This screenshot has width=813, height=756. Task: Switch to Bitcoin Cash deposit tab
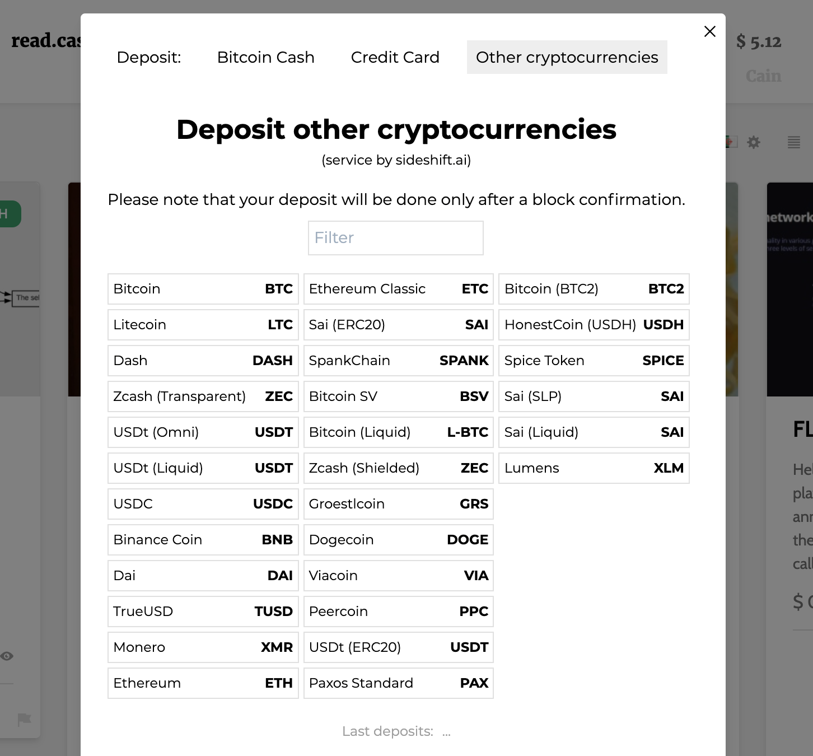(266, 57)
